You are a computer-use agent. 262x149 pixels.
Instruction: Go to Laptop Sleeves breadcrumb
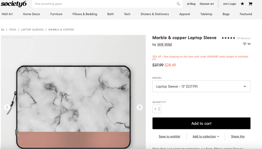32,30
